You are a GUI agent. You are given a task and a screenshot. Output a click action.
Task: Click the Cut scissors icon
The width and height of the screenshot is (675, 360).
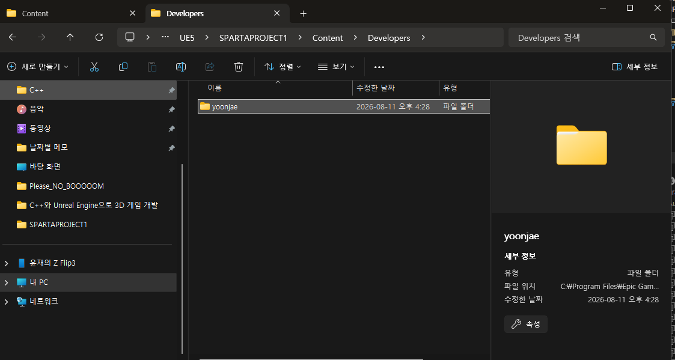pos(94,67)
